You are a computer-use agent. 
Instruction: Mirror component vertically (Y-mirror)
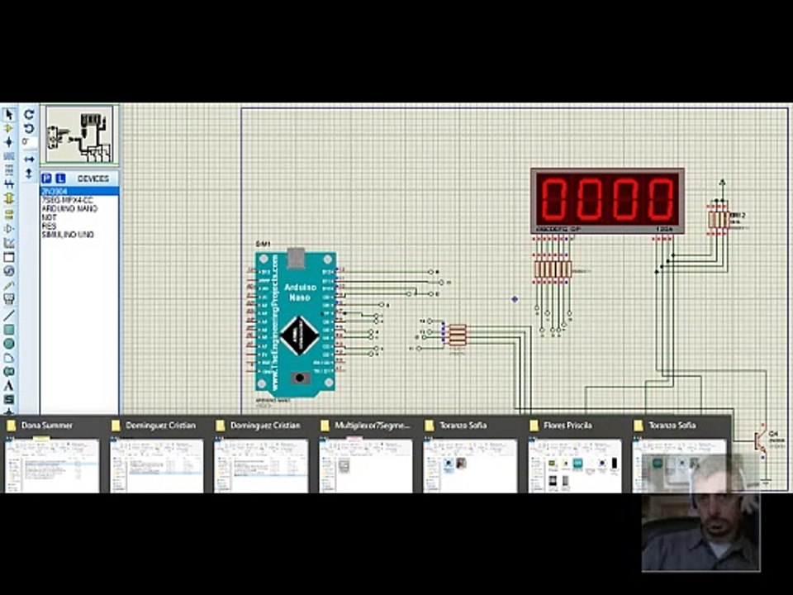click(x=29, y=174)
